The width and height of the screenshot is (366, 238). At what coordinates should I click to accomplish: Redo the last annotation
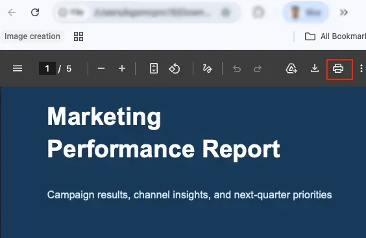(x=258, y=69)
